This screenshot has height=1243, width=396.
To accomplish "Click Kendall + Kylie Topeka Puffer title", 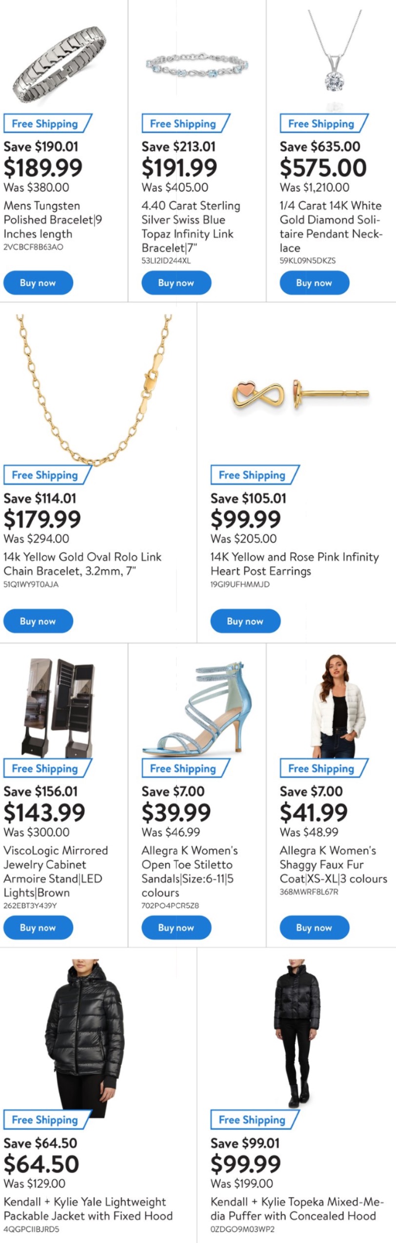I will (x=296, y=1209).
